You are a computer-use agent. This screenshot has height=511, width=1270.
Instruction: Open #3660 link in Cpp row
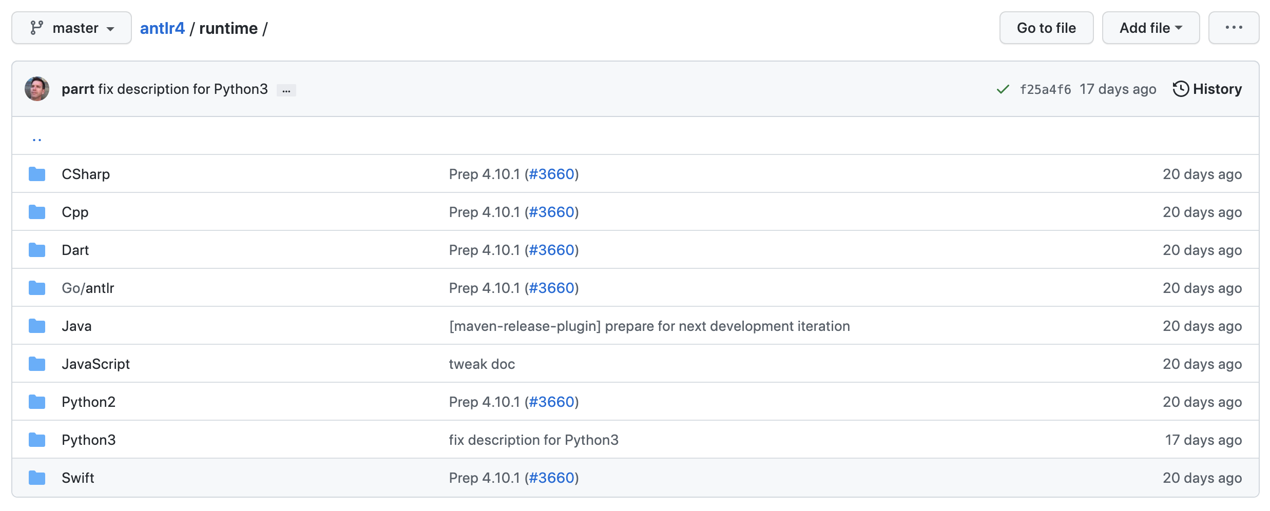pos(551,212)
